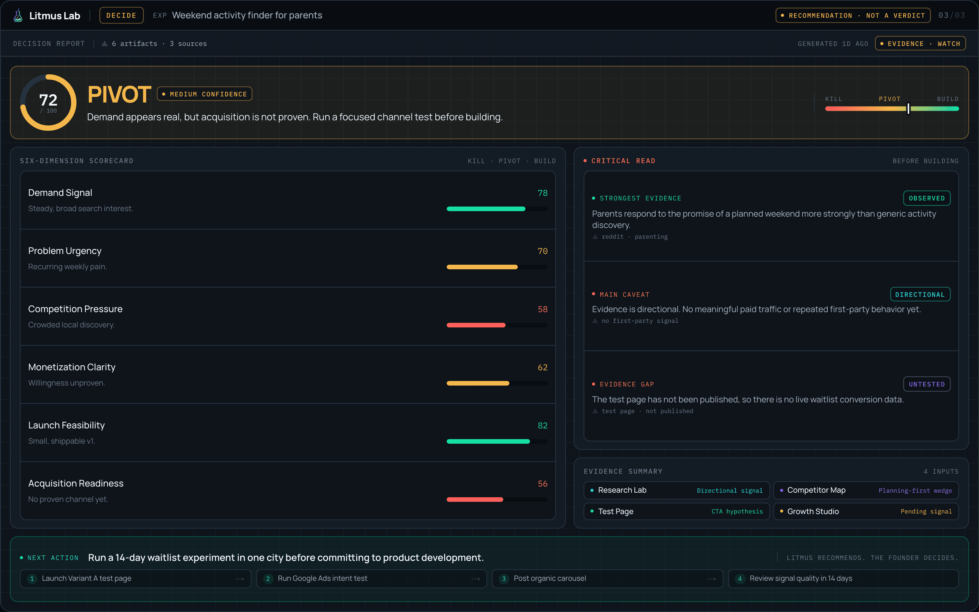Image resolution: width=979 pixels, height=612 pixels.
Task: Click the source icon beside reddit · parenting
Action: click(595, 237)
